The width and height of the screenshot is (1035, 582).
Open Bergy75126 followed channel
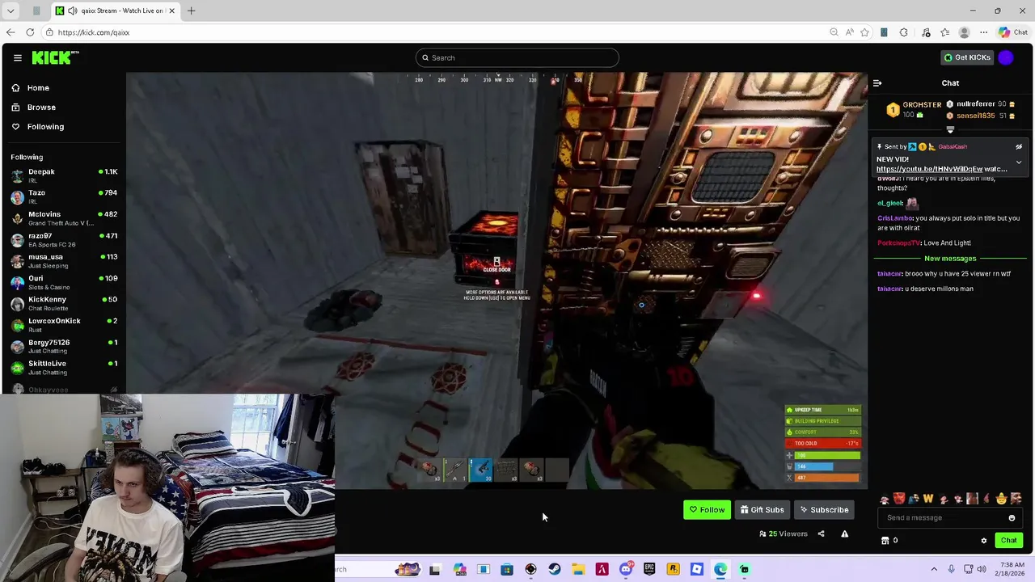click(62, 346)
